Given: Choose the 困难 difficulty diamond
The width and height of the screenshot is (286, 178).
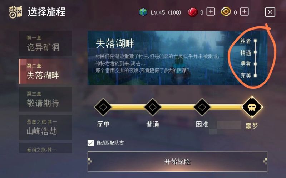Looking at the screenshot, I should tap(202, 107).
